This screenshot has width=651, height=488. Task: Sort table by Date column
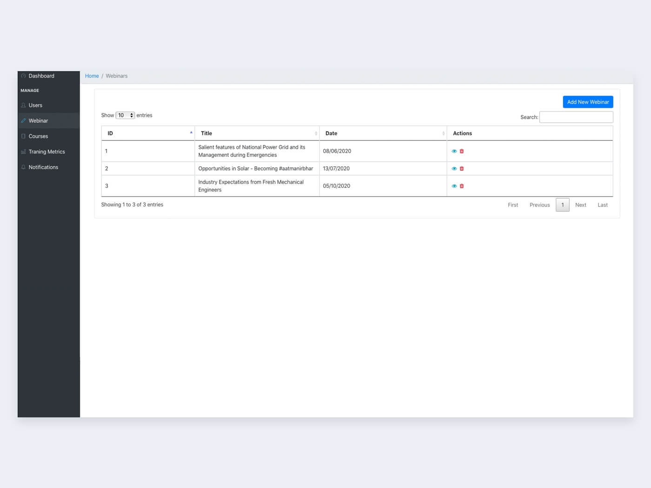[383, 133]
